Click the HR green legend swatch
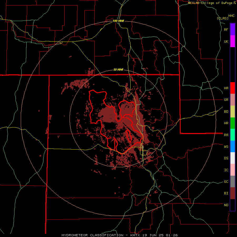The height and width of the screenshot is (237, 237). [233, 123]
